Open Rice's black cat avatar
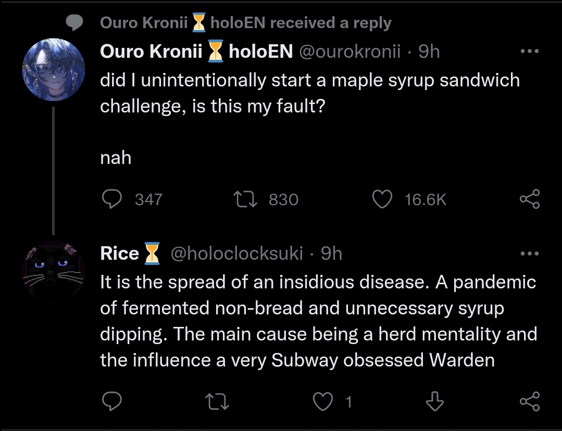This screenshot has width=562, height=431. [53, 271]
